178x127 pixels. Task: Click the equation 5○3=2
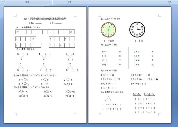(48, 92)
